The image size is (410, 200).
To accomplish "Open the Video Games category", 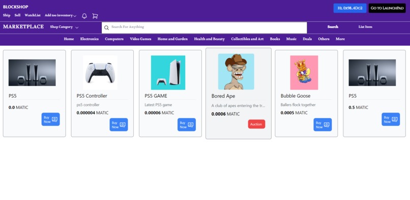I will tap(140, 39).
